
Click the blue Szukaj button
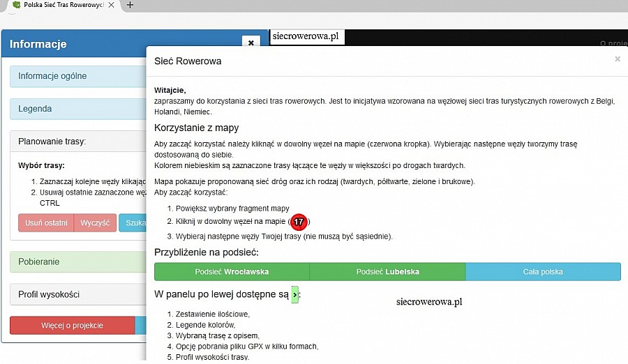point(133,223)
